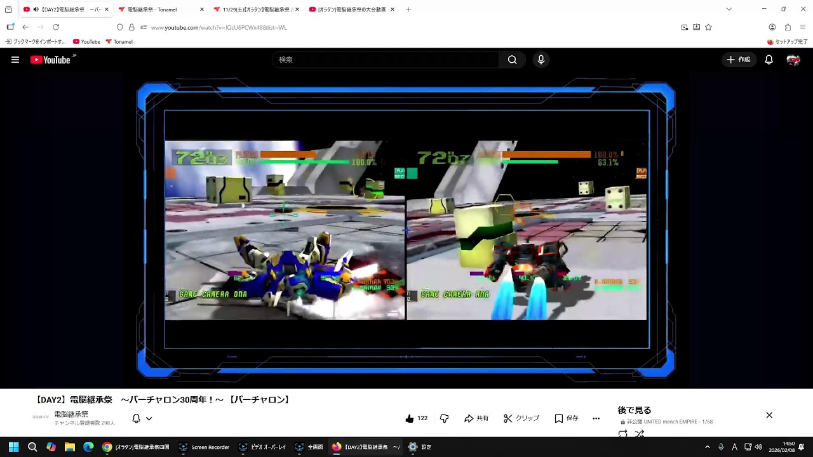Open Tonamel bookmark in bookmarks bar
The width and height of the screenshot is (813, 457).
point(119,42)
